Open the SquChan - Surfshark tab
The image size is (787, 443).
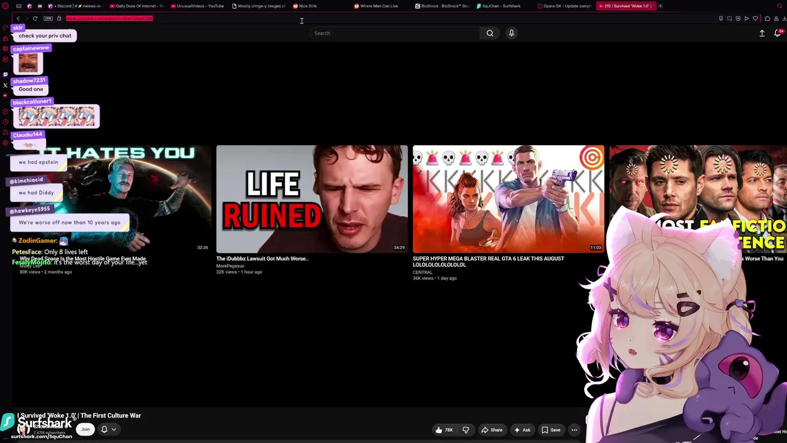pyautogui.click(x=503, y=6)
